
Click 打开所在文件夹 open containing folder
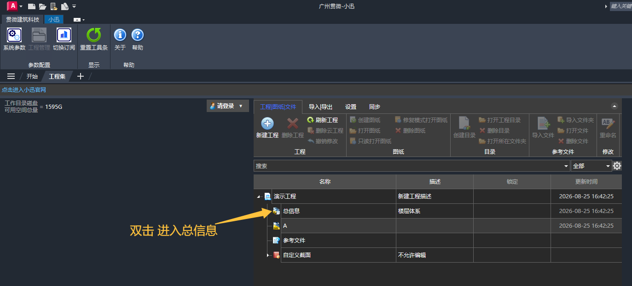pyautogui.click(x=503, y=141)
